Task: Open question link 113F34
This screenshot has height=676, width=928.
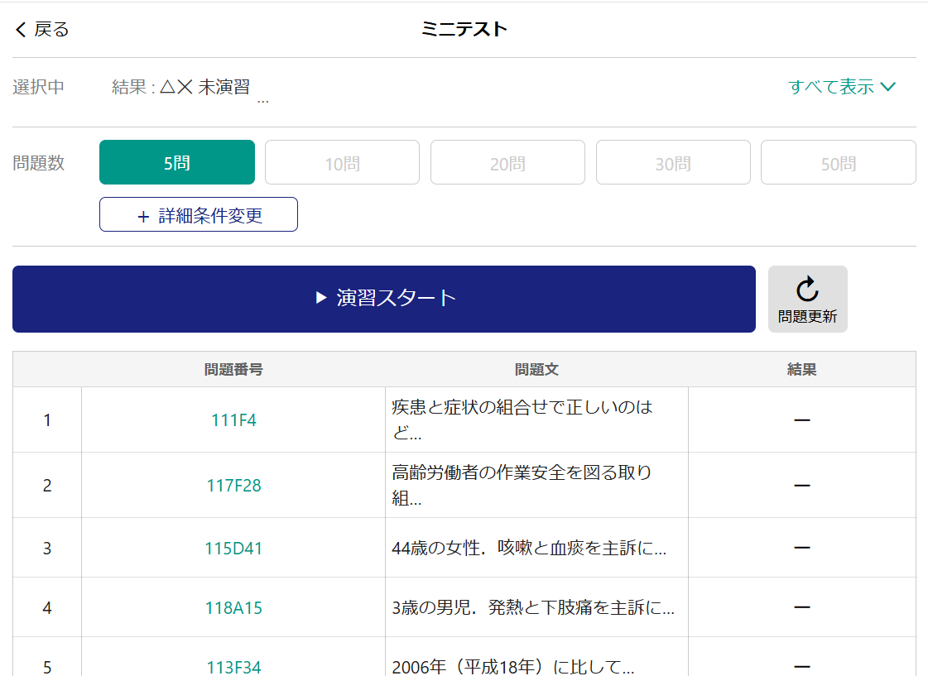Action: point(233,667)
